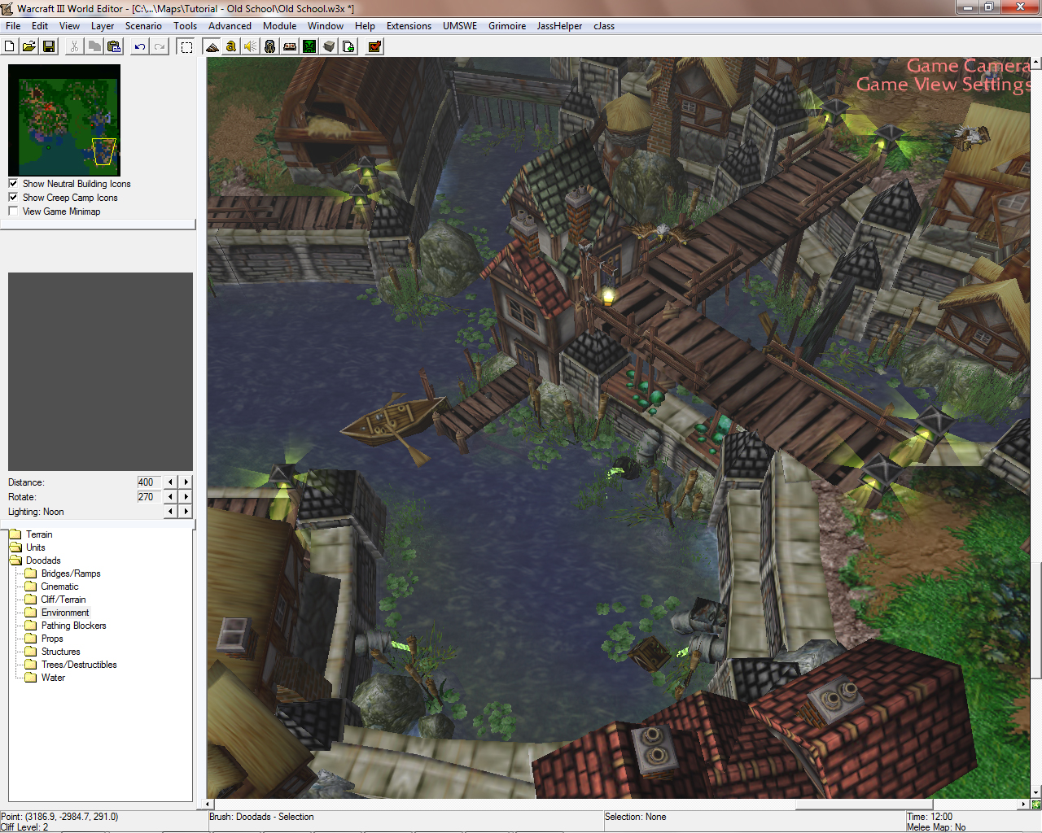Open the Sound Editor speaker icon

[251, 46]
